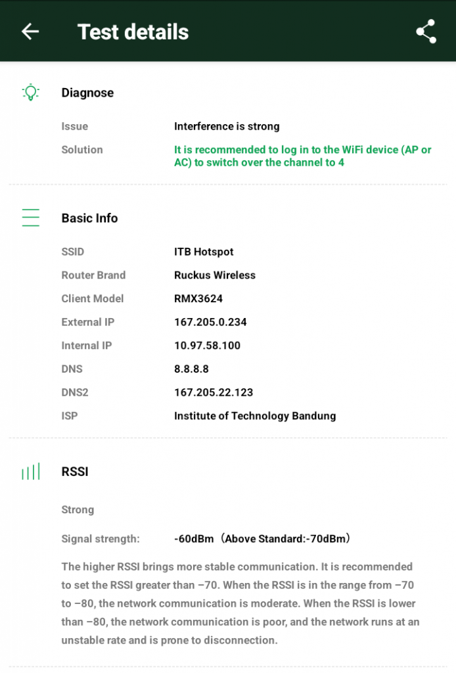Tap the client model RMX3624
Image resolution: width=456 pixels, height=673 pixels.
[198, 298]
